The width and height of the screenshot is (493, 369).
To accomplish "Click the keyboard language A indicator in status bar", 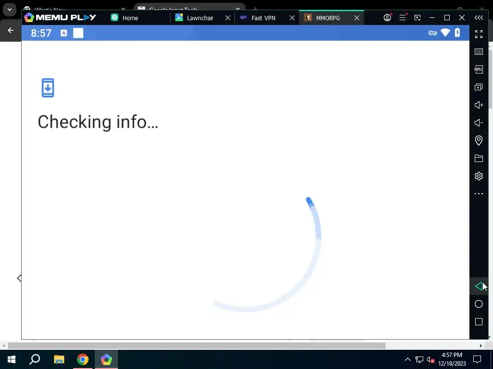I will click(64, 33).
